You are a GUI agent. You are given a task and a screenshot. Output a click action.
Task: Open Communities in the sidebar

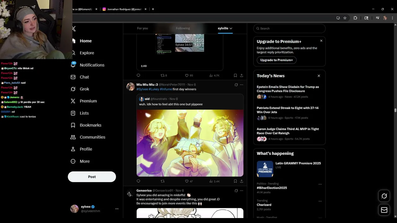[x=88, y=137]
